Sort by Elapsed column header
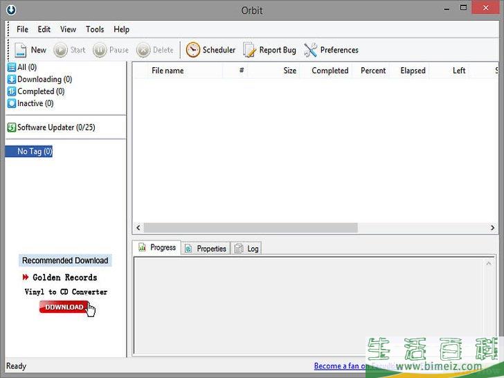Image resolution: width=504 pixels, height=378 pixels. (410, 71)
